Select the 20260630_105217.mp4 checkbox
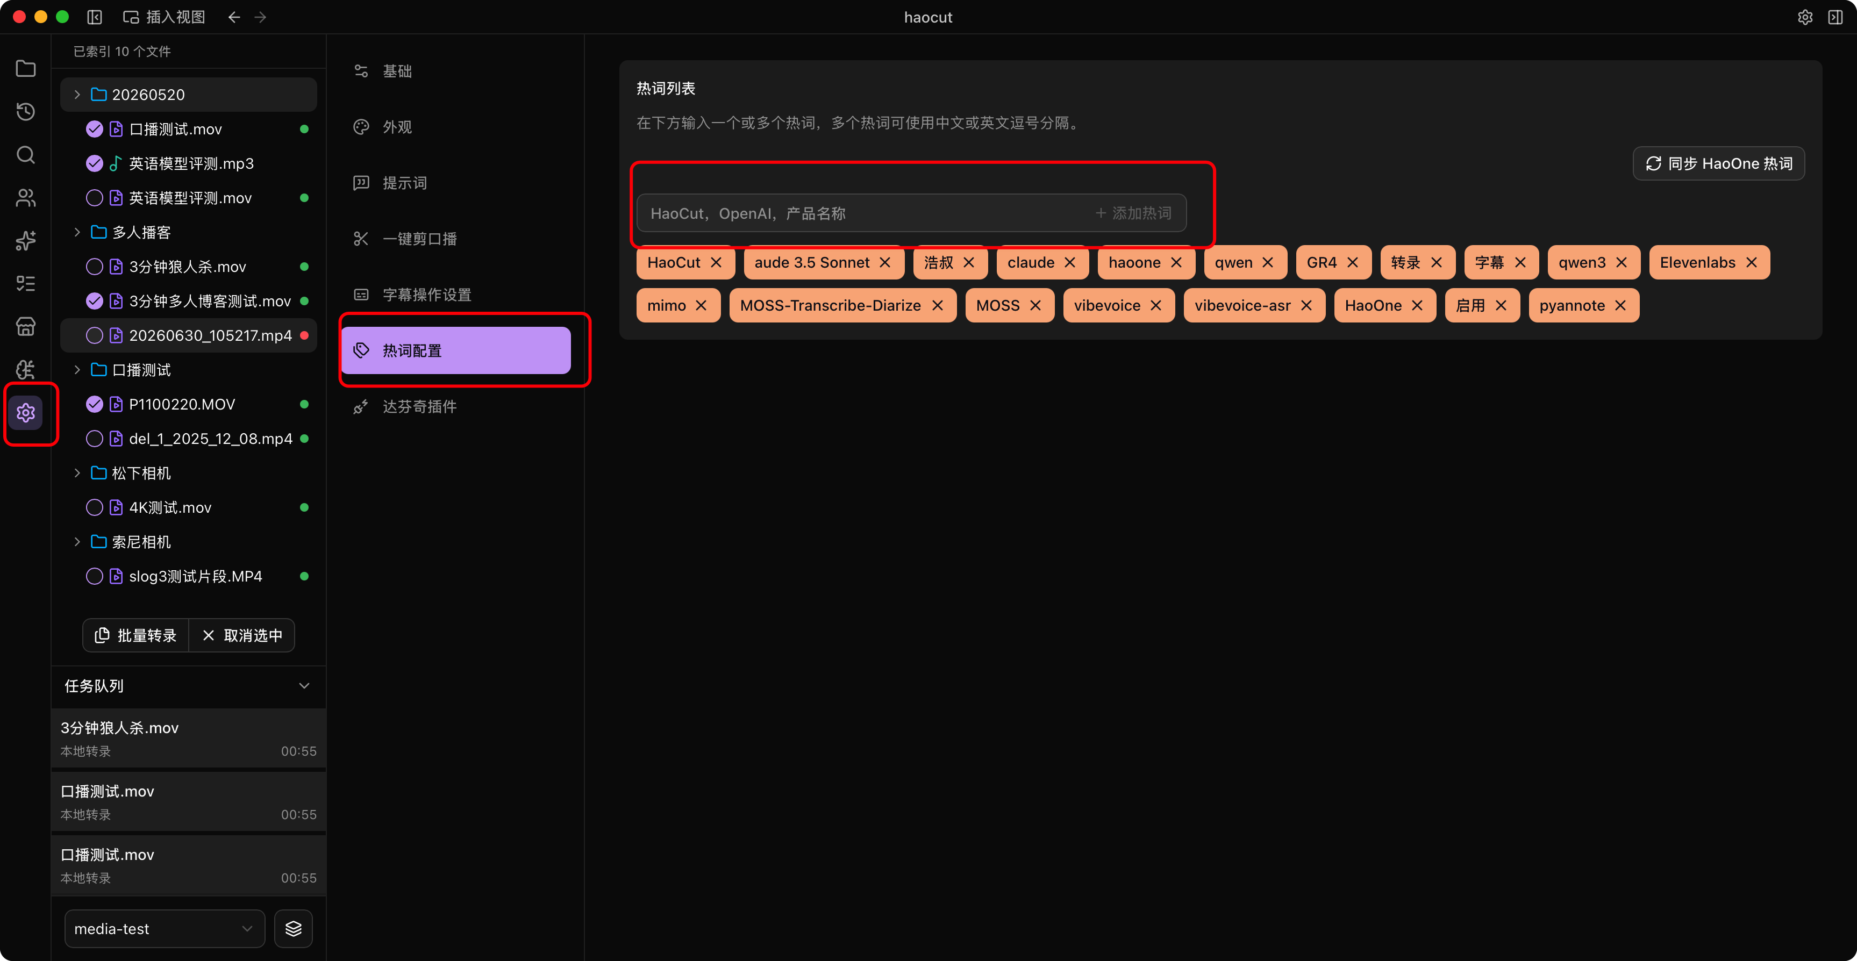The width and height of the screenshot is (1857, 961). (x=95, y=335)
